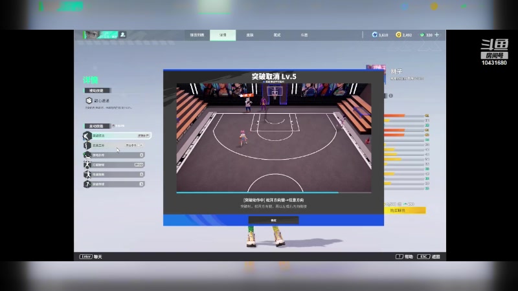518x291 pixels.
Task: Click the green gem currency icon
Action: coord(422,35)
